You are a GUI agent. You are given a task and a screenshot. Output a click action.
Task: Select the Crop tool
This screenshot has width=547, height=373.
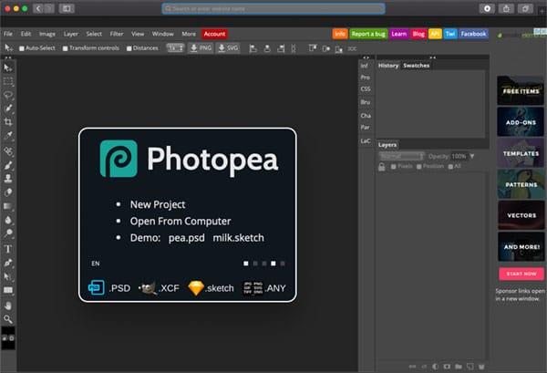pos(7,122)
